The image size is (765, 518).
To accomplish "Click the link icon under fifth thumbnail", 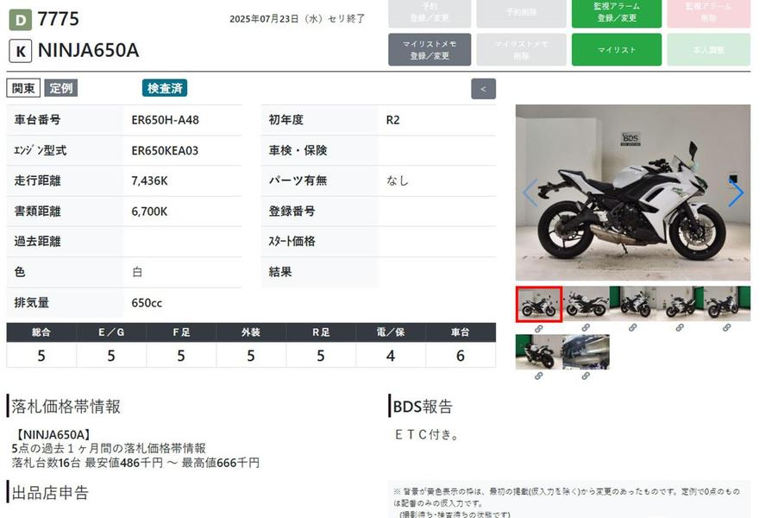I will pyautogui.click(x=726, y=328).
